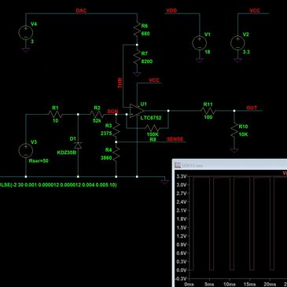Select resistor R2 symbol
Image resolution: width=287 pixels, height=287 pixels.
(97, 114)
